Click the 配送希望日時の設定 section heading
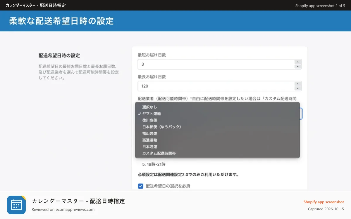 [x=59, y=55]
